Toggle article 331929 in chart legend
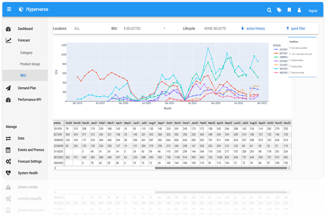 [280, 49]
